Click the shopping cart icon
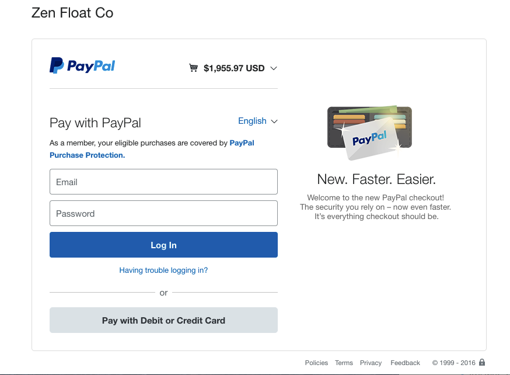The image size is (510, 375). point(194,68)
